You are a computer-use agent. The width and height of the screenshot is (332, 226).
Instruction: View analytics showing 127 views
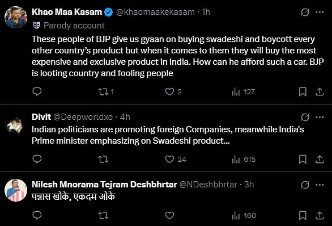pyautogui.click(x=244, y=92)
